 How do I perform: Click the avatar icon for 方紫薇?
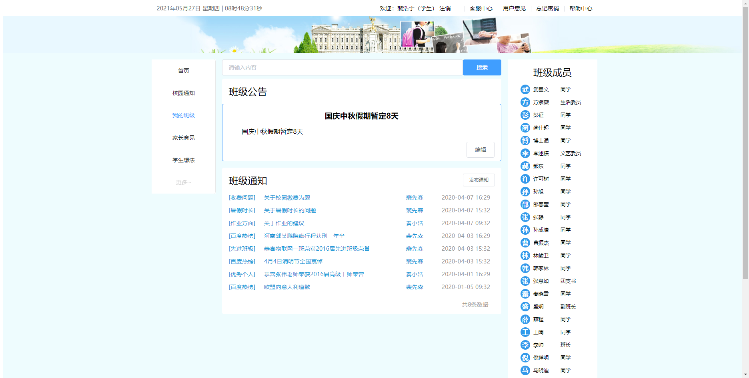pyautogui.click(x=525, y=102)
